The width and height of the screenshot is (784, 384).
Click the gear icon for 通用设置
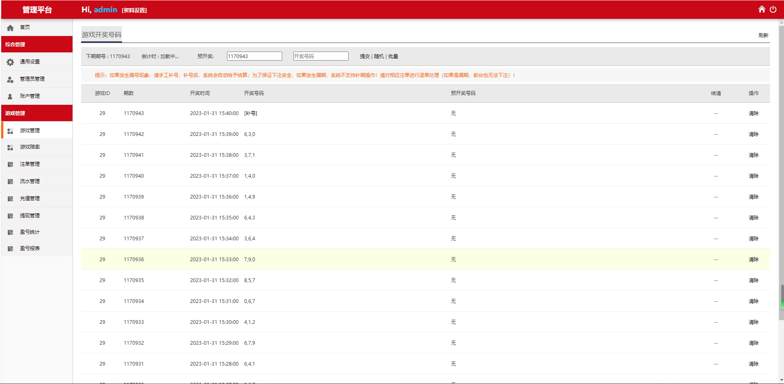click(x=10, y=62)
